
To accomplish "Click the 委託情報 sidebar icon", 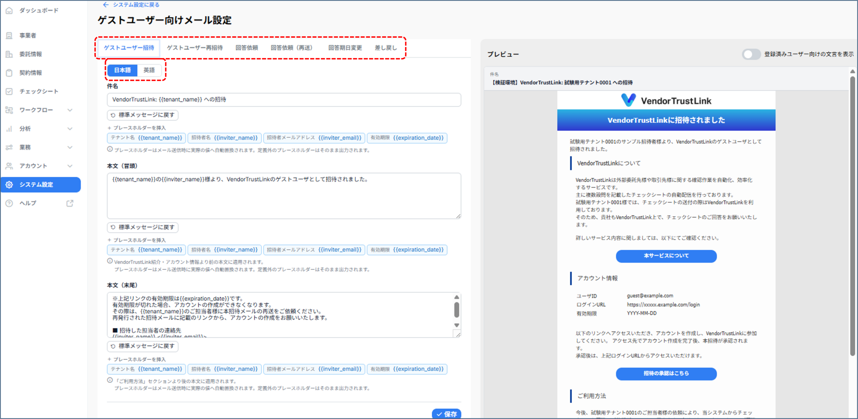I will [9, 54].
